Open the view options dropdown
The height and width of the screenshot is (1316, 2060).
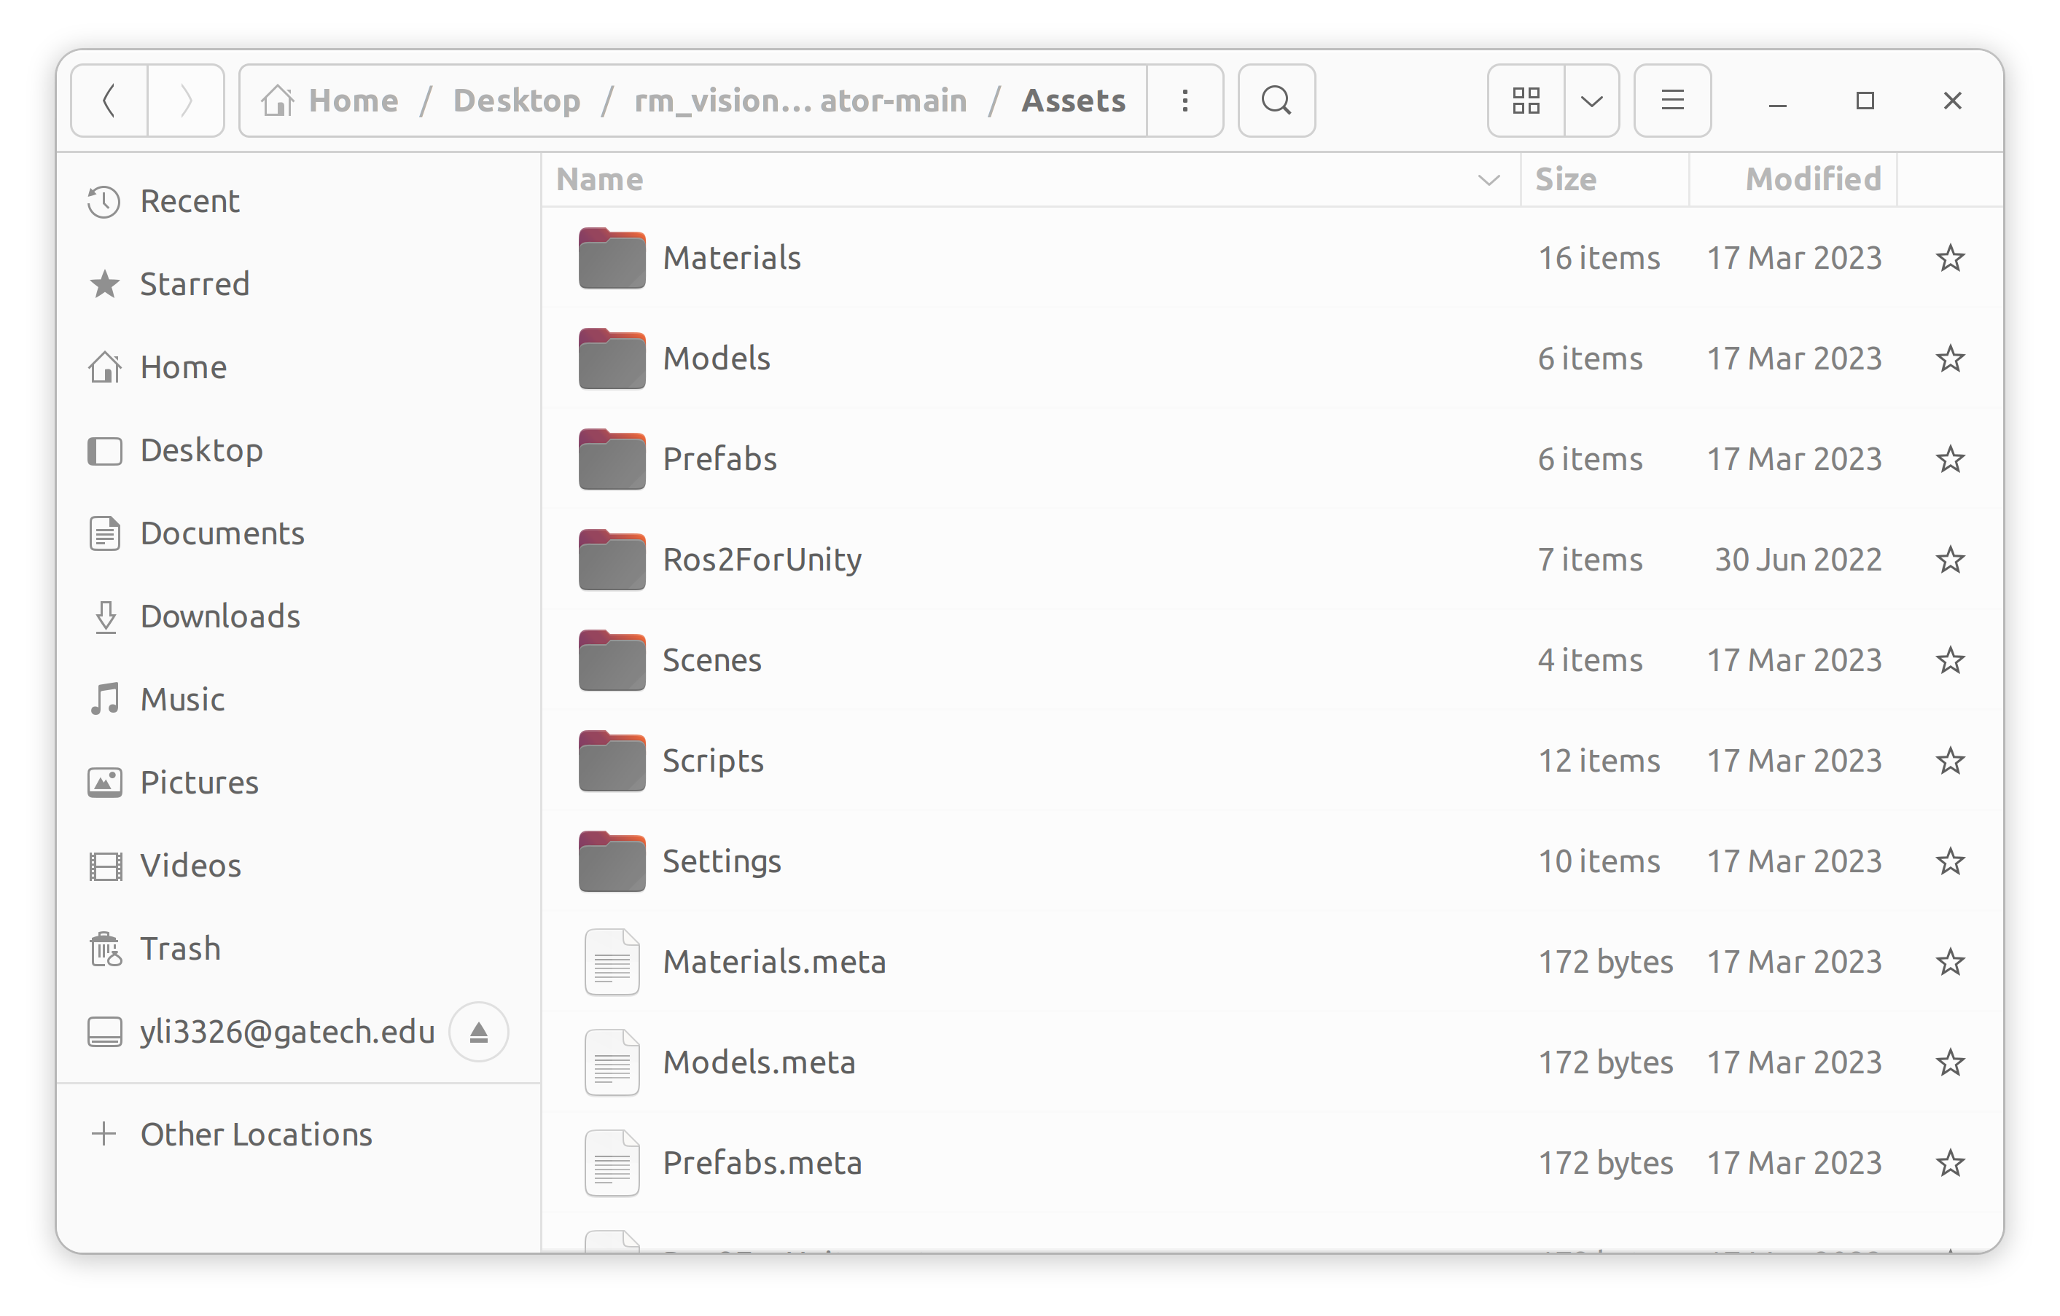pos(1591,100)
